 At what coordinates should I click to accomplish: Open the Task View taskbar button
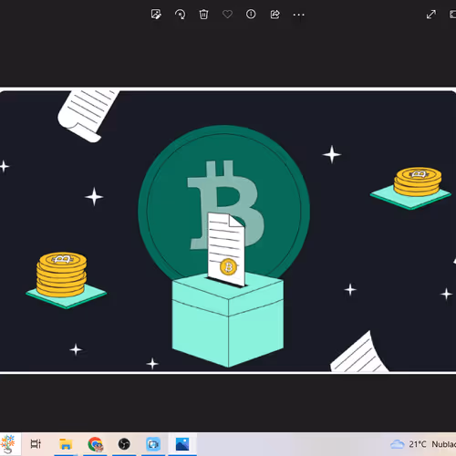36,444
